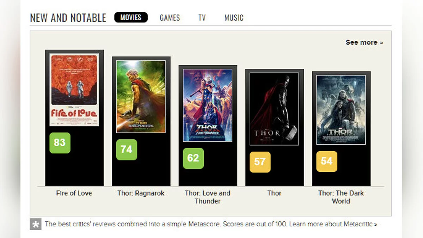Click the Thor: The Dark World title
Image resolution: width=423 pixels, height=238 pixels.
341,197
